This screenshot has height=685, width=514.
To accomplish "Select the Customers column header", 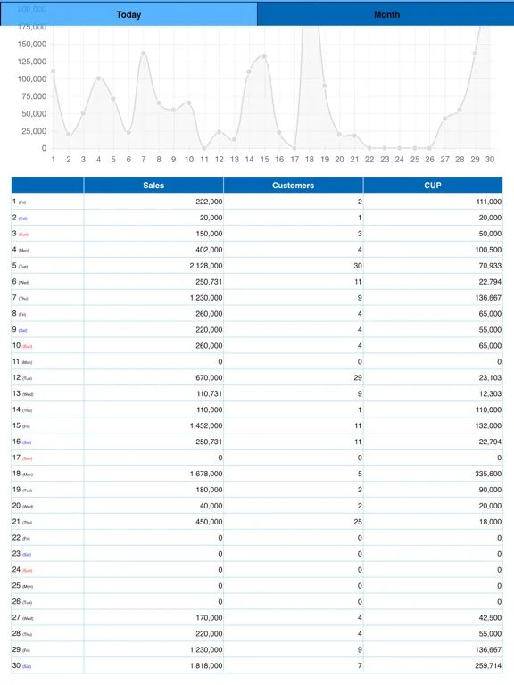I will click(x=294, y=186).
